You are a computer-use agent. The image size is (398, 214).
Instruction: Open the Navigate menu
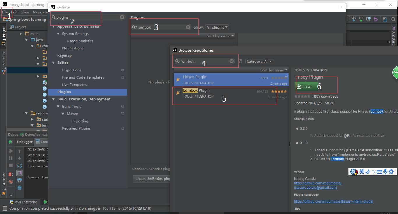[x=40, y=12]
